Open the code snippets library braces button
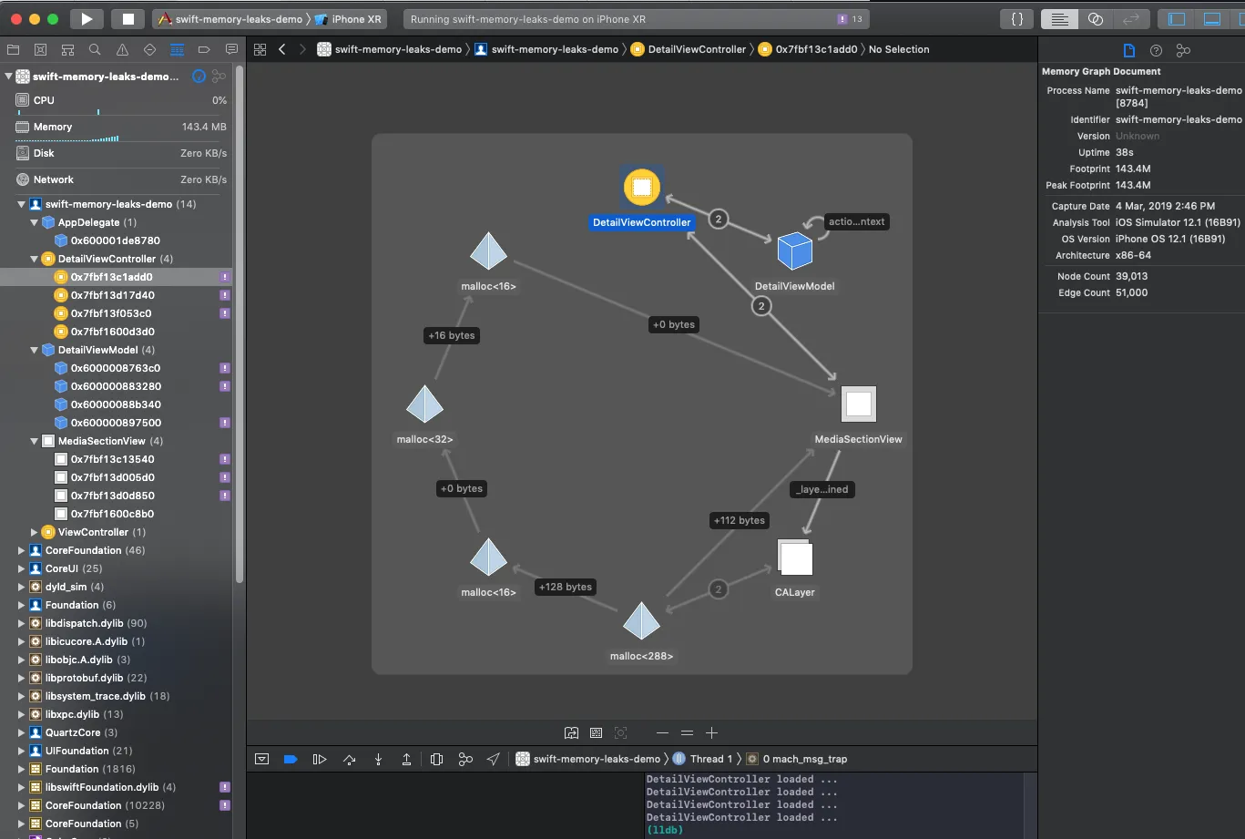This screenshot has height=839, width=1245. coord(1017,19)
